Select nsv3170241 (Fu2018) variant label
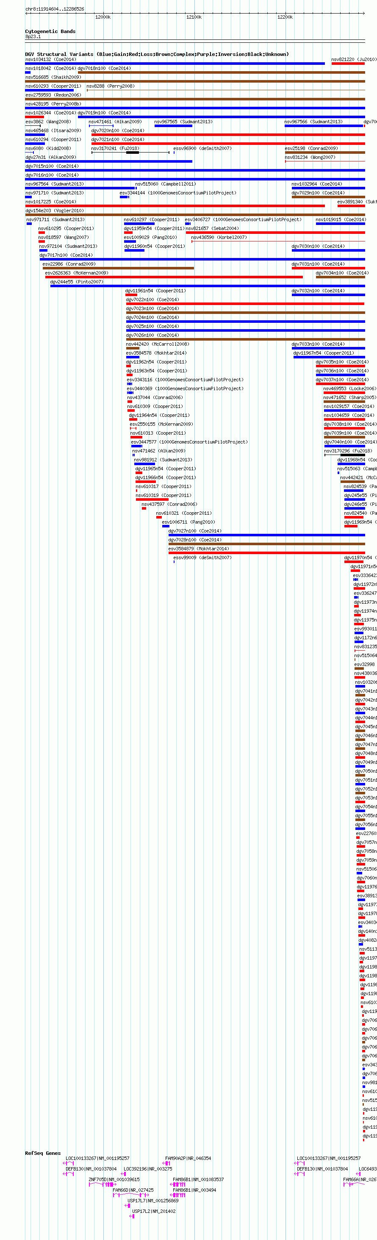This screenshot has height=1240, width=377. [115, 148]
